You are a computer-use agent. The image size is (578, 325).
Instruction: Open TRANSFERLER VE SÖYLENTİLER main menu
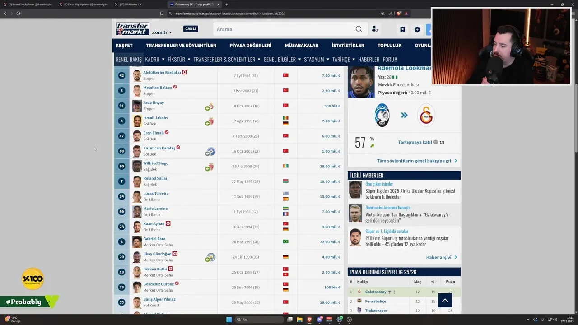(181, 46)
